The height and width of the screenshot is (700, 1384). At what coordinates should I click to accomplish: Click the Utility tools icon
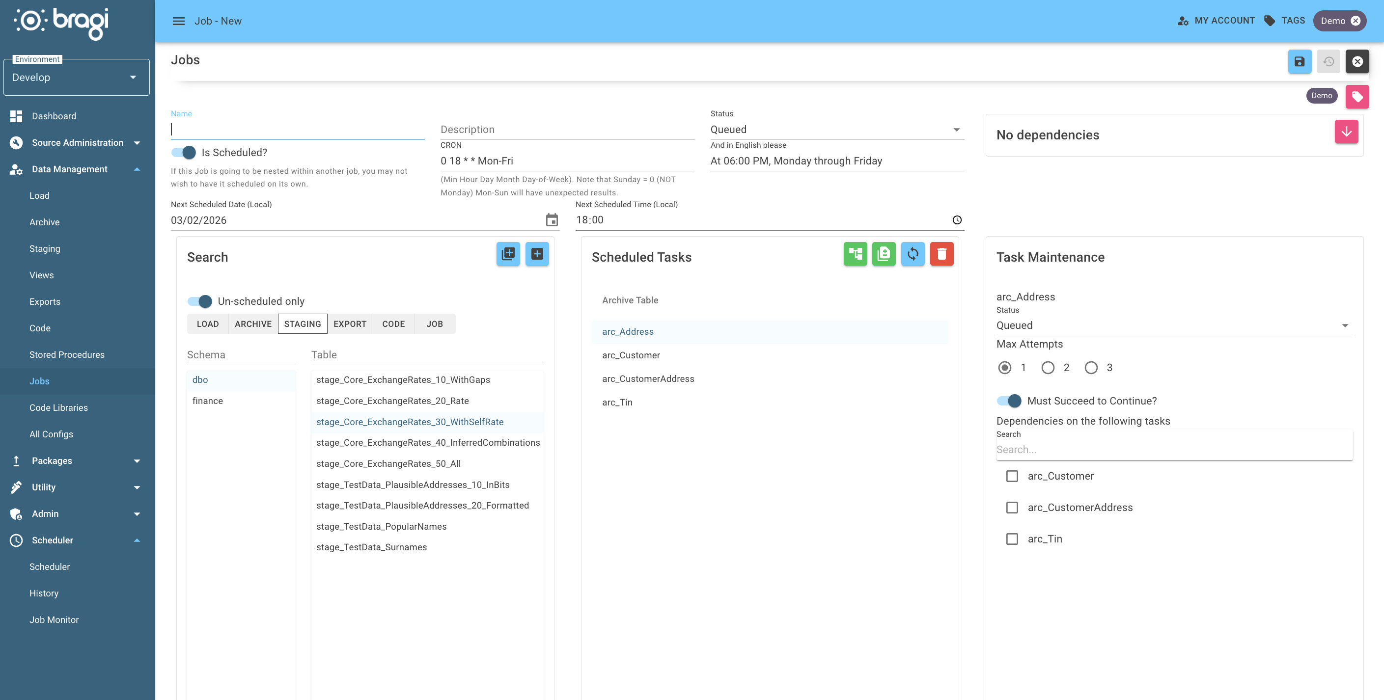16,487
